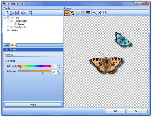The image size is (152, 117).
Task: Uncheck the Shadow effect checkbox
Action: click(9, 30)
